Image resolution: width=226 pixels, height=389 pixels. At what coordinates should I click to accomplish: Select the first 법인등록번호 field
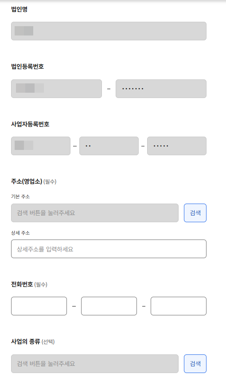tap(57, 89)
